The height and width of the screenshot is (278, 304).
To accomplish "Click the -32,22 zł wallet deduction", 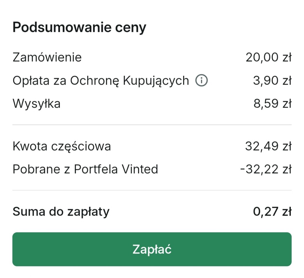I will pyautogui.click(x=266, y=169).
